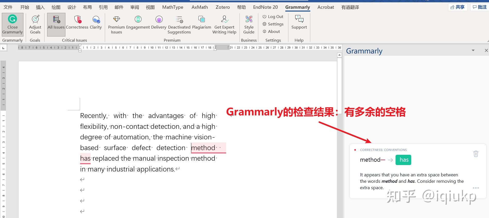Image resolution: width=489 pixels, height=218 pixels.
Task: Open Deactivated Suggestions
Action: pyautogui.click(x=179, y=25)
